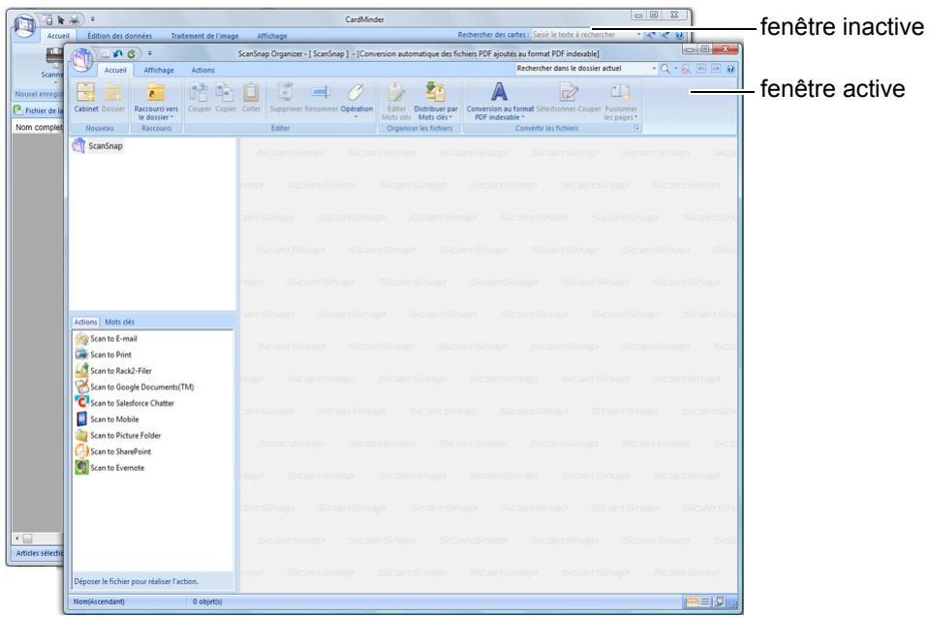The width and height of the screenshot is (929, 617).
Task: Click the ScanSnap Organizer application orb button
Action: (81, 60)
